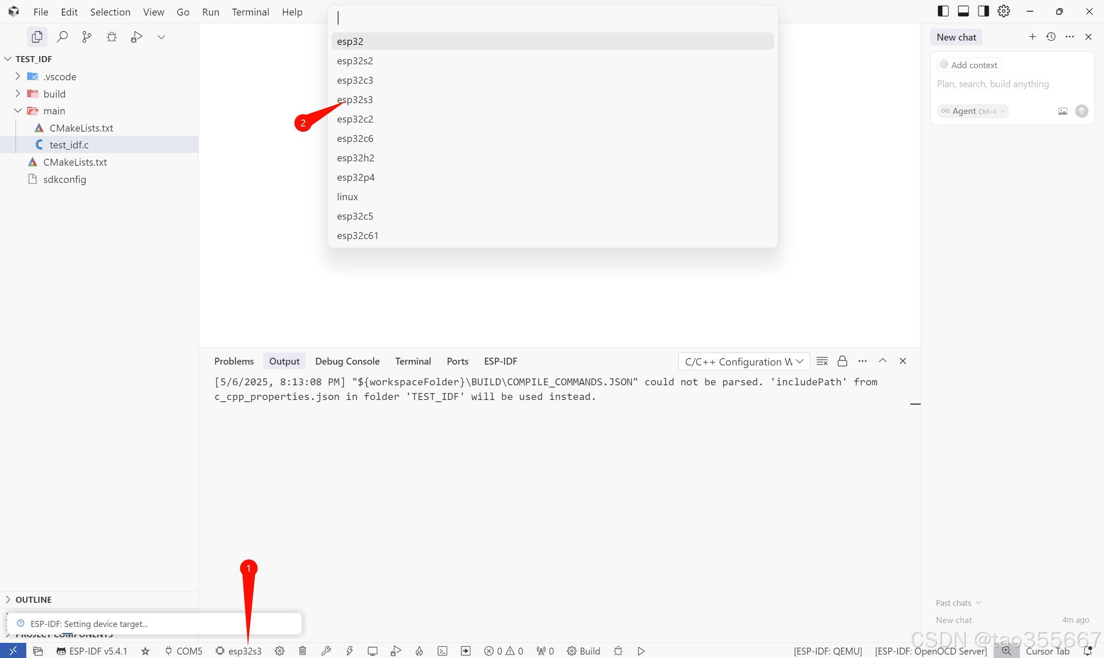The width and height of the screenshot is (1104, 658).
Task: Toggle output scroll lock icon
Action: [842, 361]
